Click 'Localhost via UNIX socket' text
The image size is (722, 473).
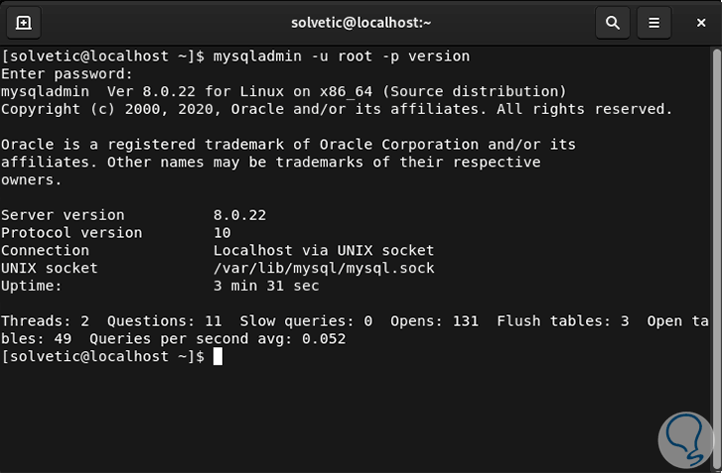[324, 251]
